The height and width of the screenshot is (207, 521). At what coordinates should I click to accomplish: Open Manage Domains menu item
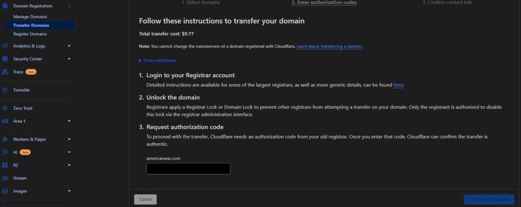click(30, 17)
